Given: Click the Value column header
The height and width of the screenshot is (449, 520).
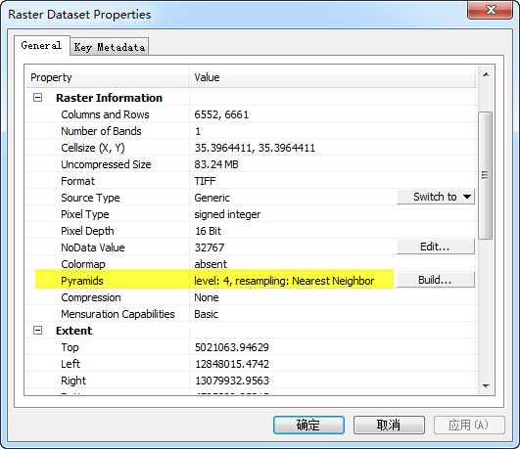Looking at the screenshot, I should pos(333,77).
